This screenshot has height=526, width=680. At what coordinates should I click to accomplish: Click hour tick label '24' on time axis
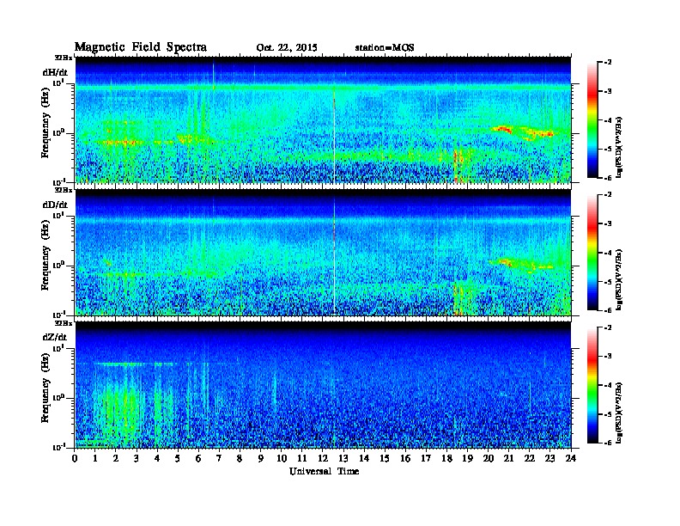[571, 458]
